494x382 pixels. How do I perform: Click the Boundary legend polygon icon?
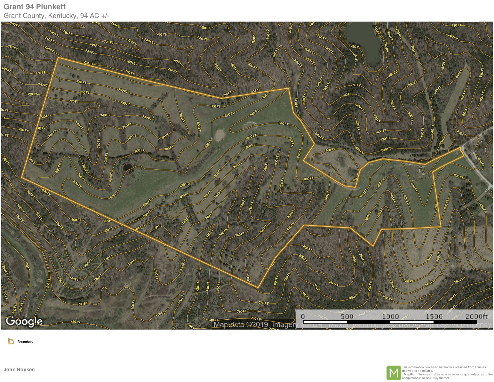point(11,341)
